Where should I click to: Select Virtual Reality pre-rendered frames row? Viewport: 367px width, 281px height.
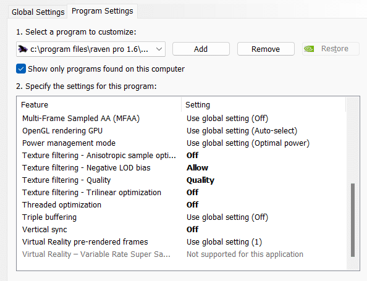click(x=181, y=241)
